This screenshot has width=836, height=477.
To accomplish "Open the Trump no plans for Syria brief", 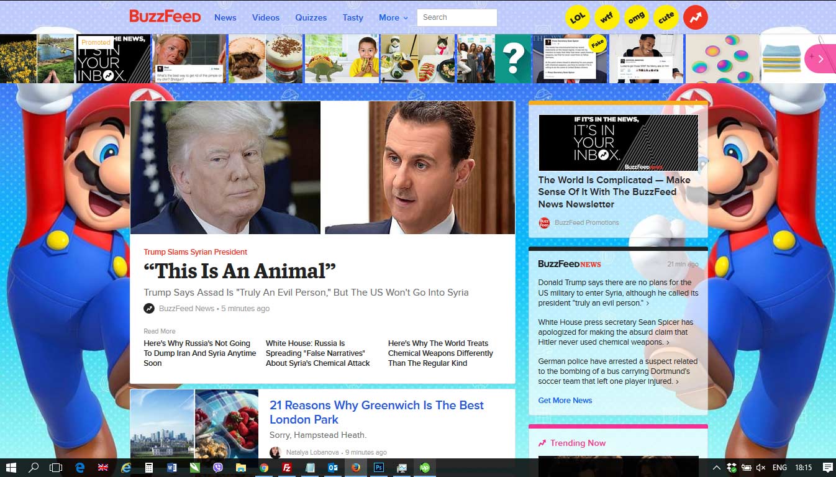I will pos(618,293).
